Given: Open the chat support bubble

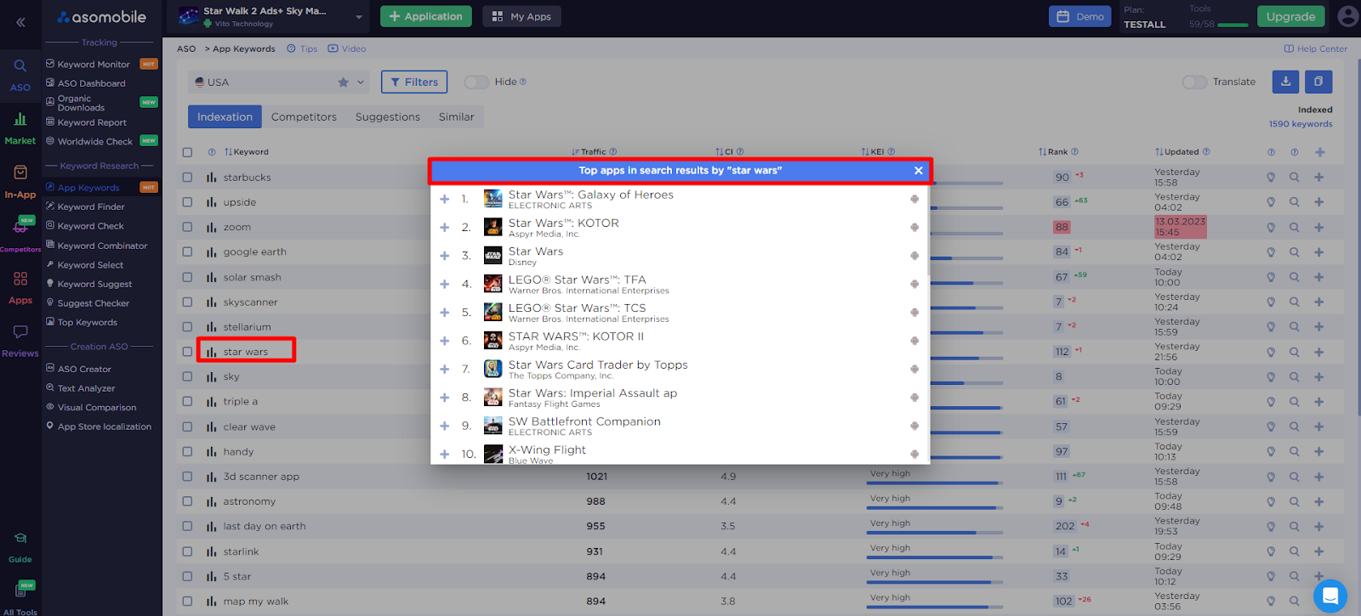Looking at the screenshot, I should [1330, 596].
